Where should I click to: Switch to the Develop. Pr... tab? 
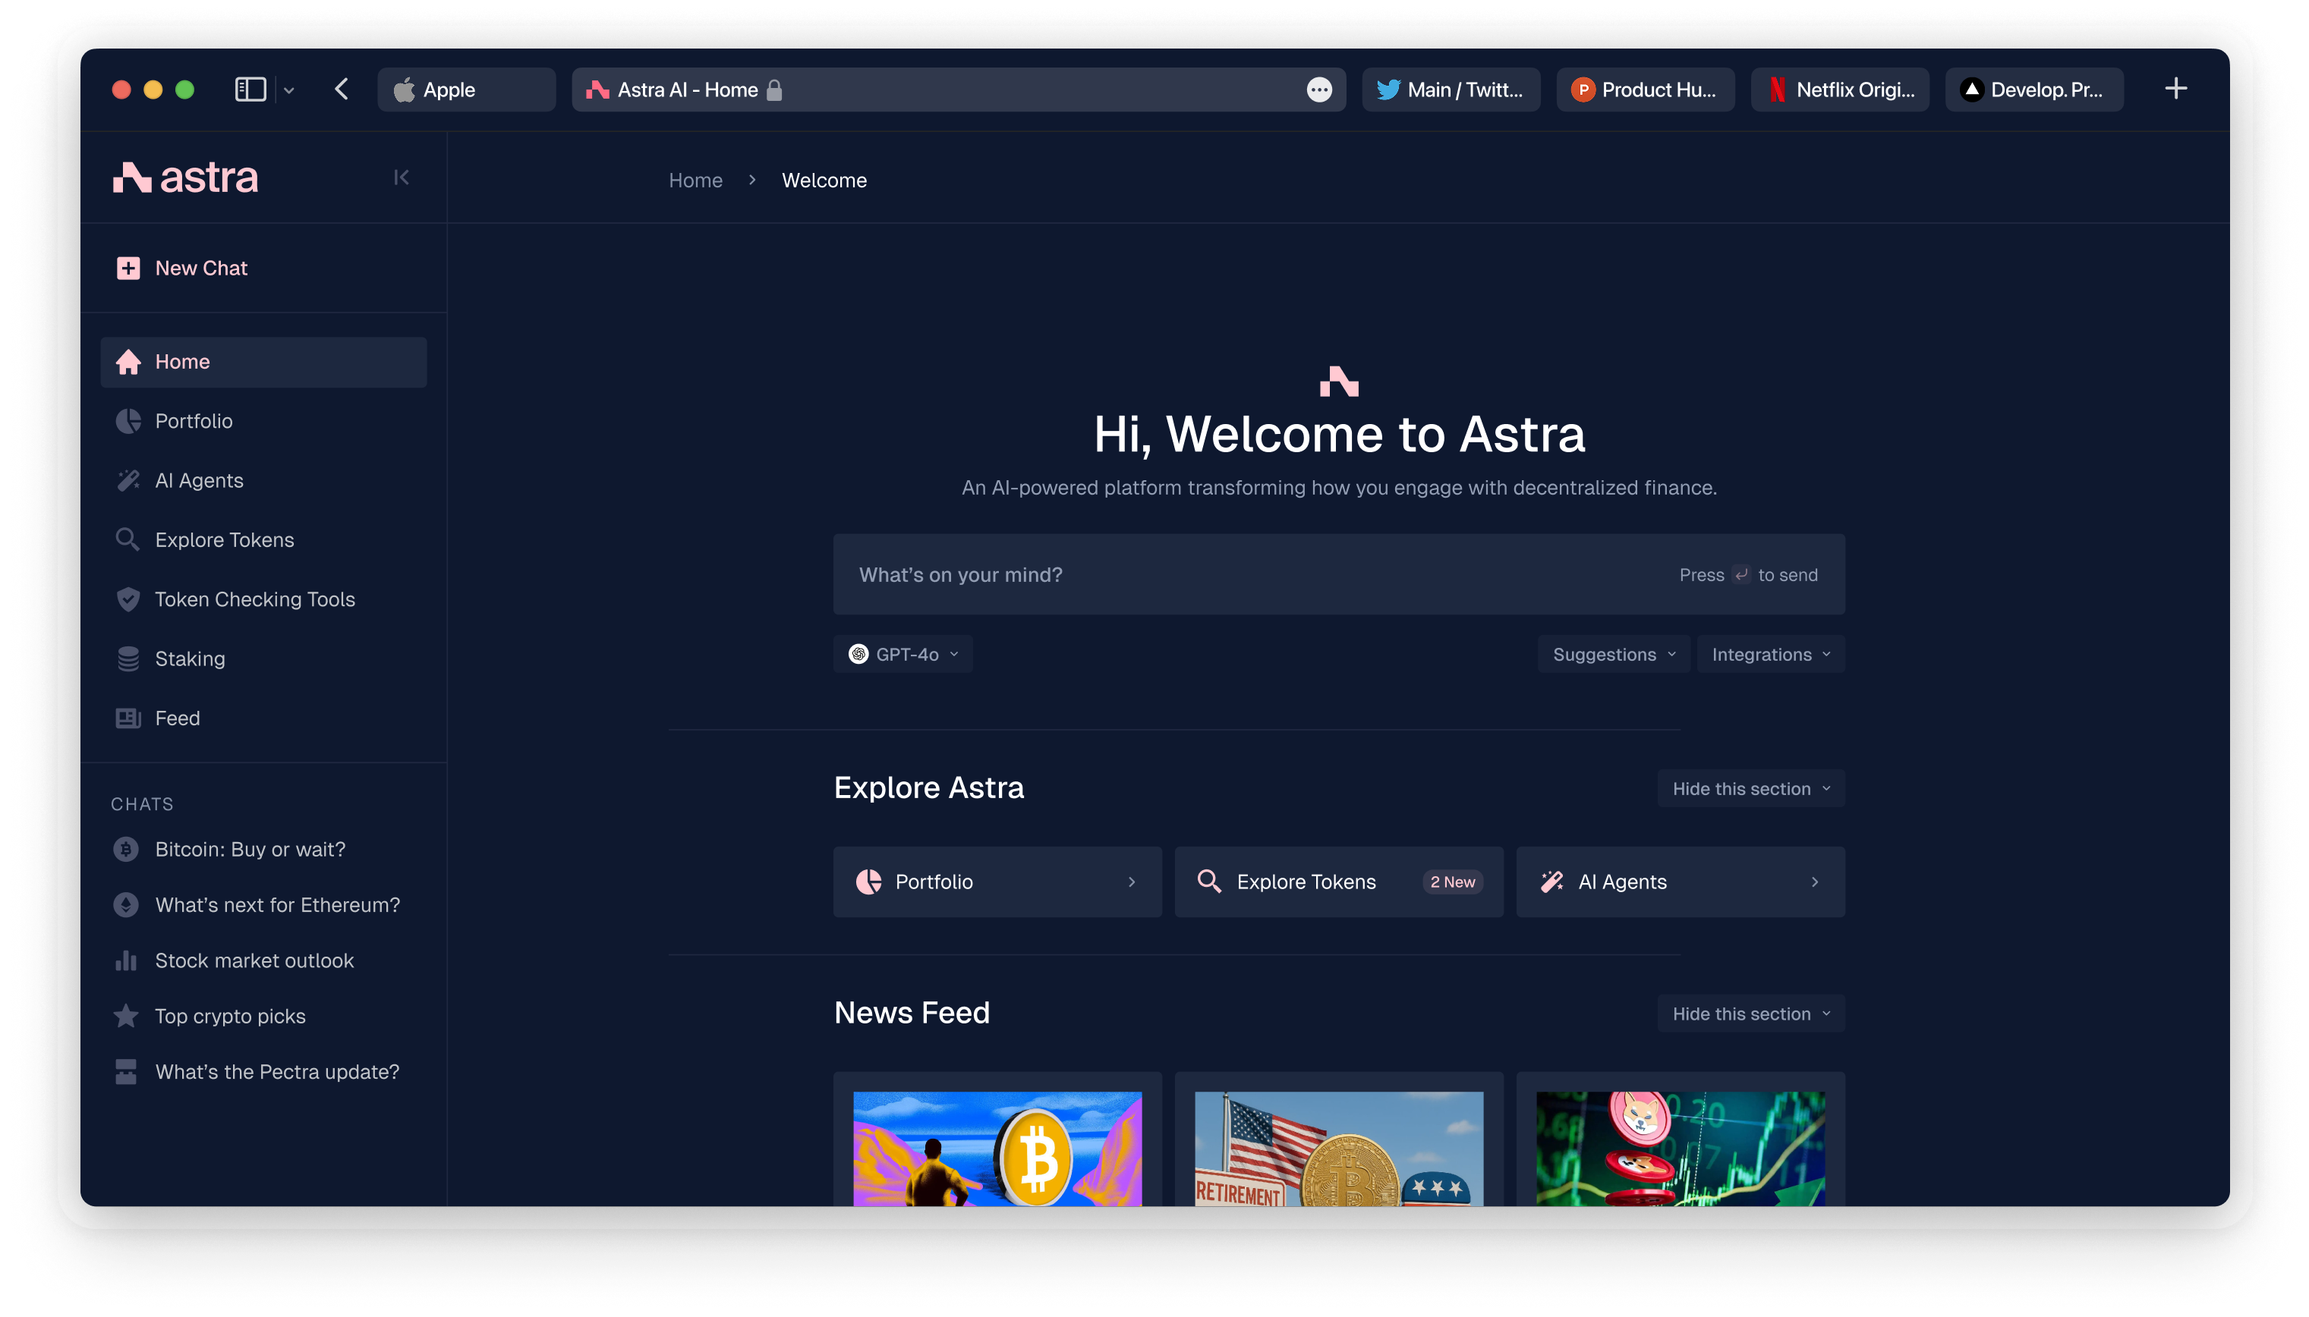(2034, 90)
